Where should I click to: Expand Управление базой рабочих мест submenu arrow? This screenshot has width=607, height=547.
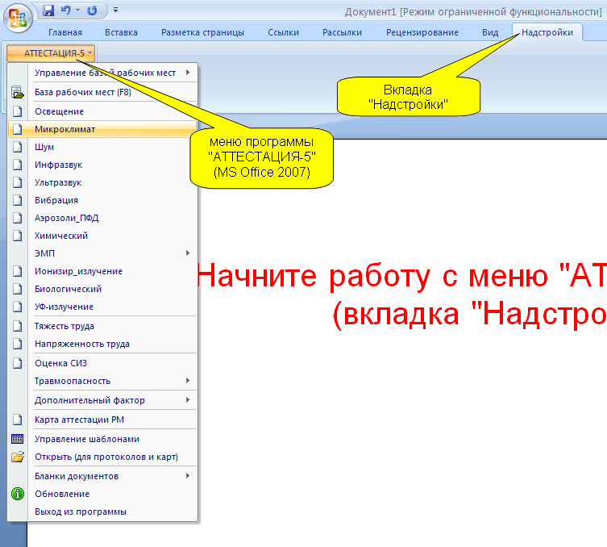[x=188, y=73]
